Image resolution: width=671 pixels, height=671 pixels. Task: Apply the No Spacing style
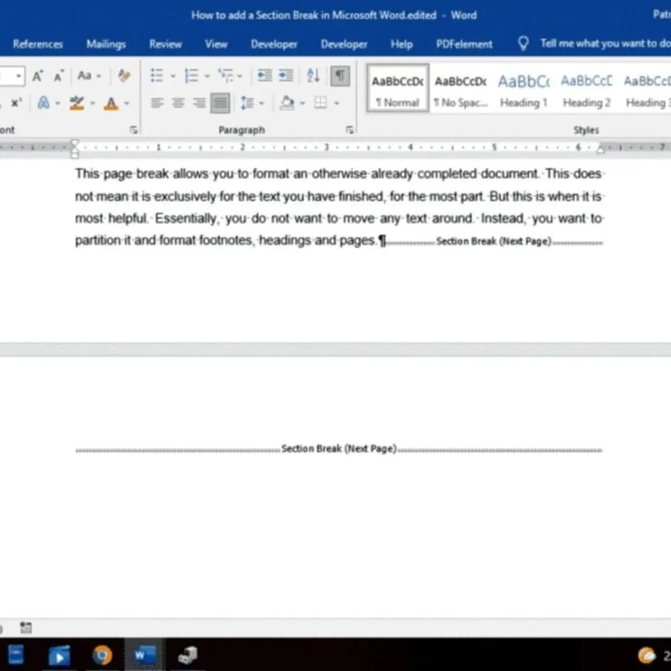click(x=461, y=88)
